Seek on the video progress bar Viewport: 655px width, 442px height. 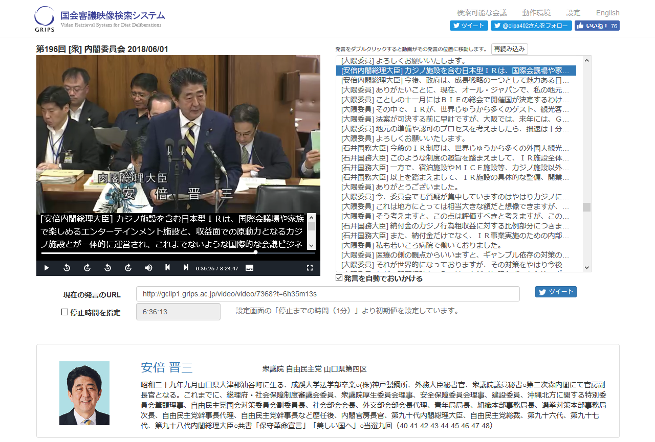178,252
